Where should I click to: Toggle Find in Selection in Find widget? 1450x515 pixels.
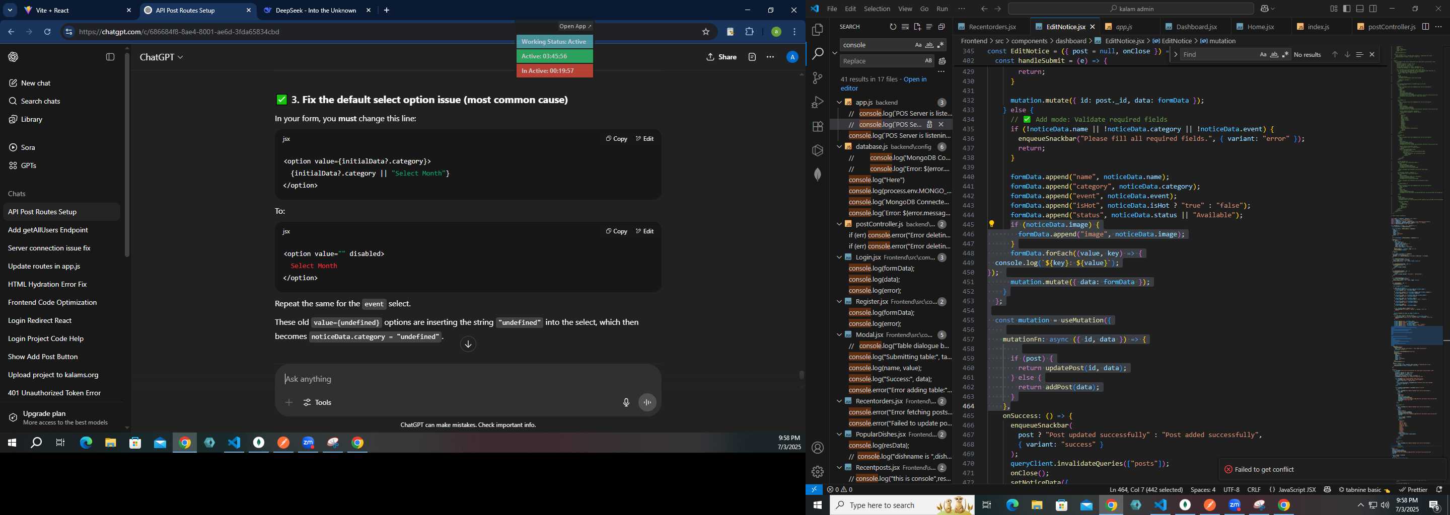pyautogui.click(x=1359, y=54)
